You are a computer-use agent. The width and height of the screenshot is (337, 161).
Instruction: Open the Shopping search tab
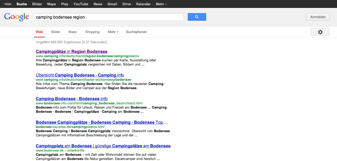pyautogui.click(x=92, y=32)
